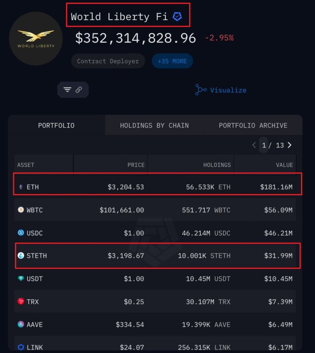The image size is (315, 353).
Task: Click the USDC coin icon
Action: [x=21, y=233]
